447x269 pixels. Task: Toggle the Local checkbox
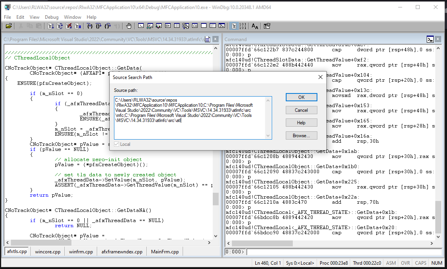click(x=117, y=144)
